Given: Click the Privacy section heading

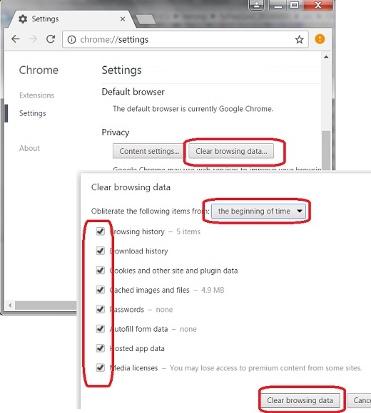Looking at the screenshot, I should (116, 132).
